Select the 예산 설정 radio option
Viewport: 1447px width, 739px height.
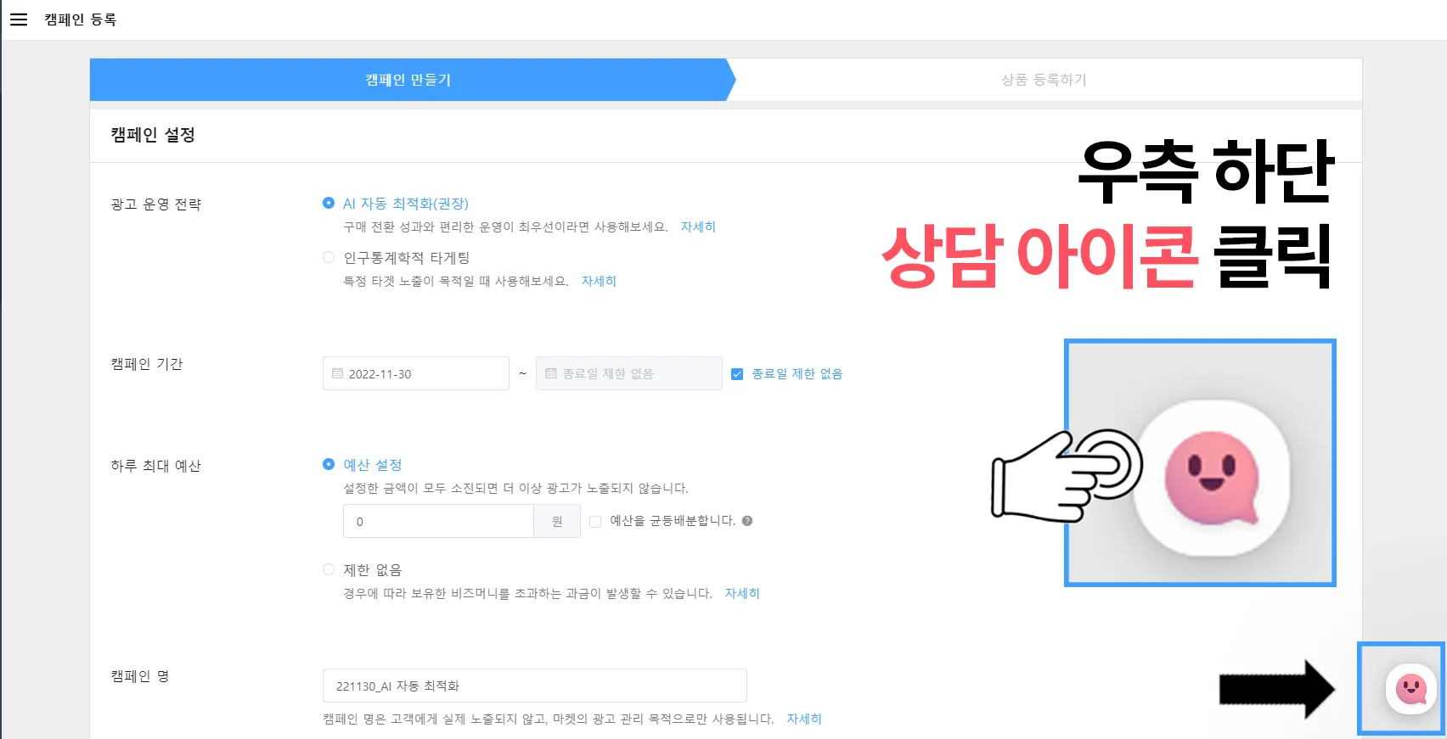329,464
